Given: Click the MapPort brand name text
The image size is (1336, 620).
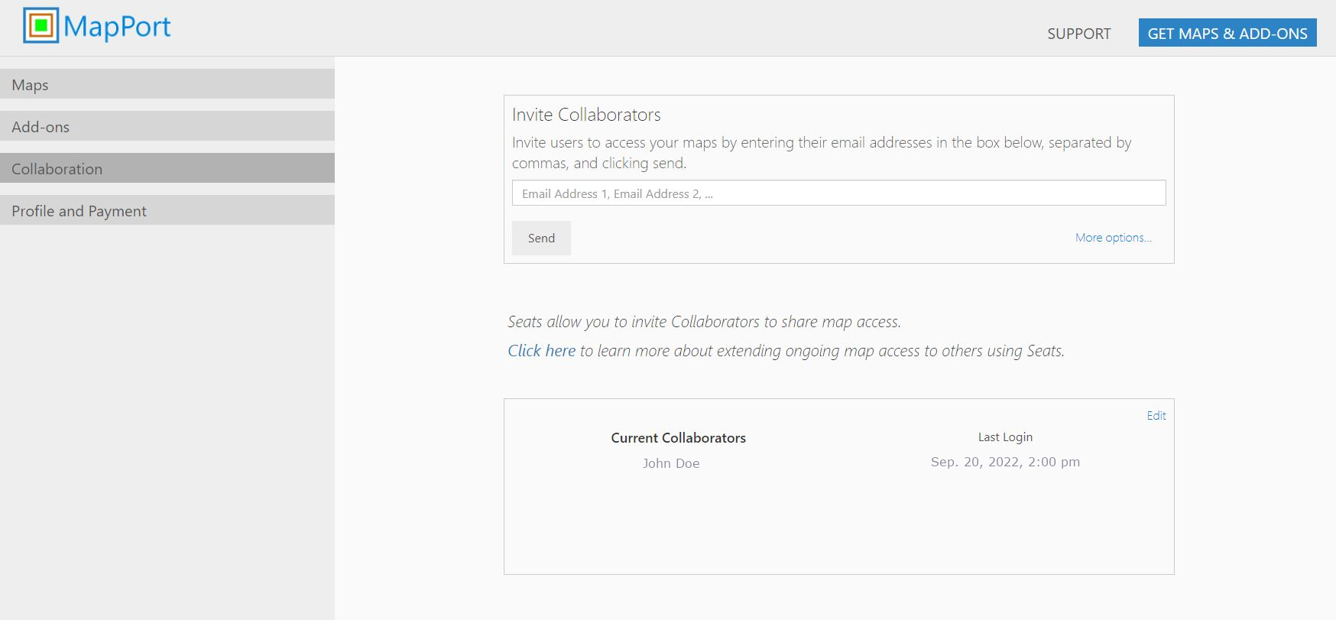Looking at the screenshot, I should (117, 27).
